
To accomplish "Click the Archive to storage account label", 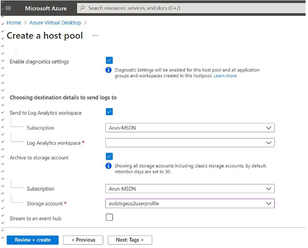I will tap(39, 158).
